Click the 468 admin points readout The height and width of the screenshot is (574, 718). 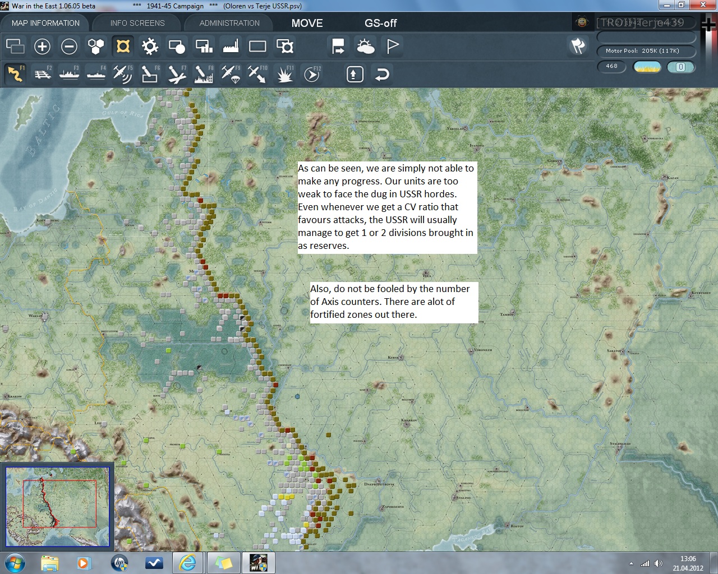click(611, 66)
